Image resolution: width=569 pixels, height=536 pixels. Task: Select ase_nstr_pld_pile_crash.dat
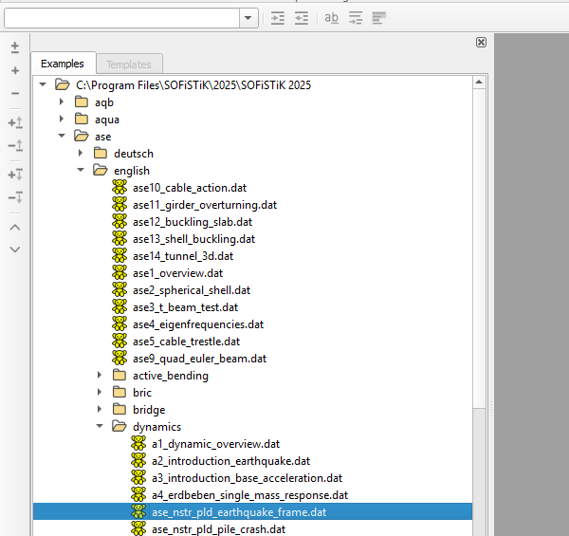click(218, 529)
